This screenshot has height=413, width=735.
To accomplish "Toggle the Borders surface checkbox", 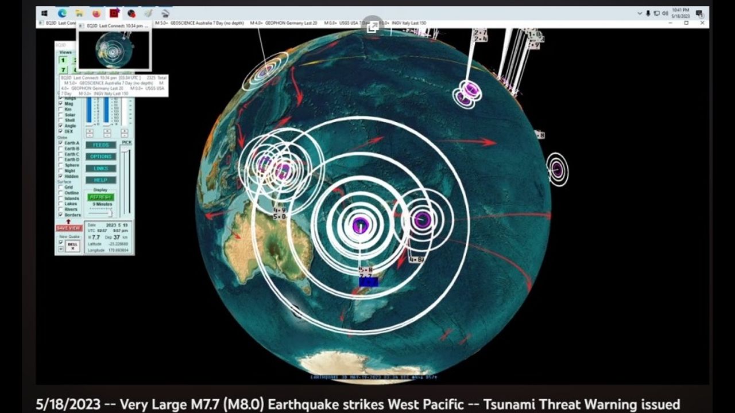I will [x=61, y=215].
